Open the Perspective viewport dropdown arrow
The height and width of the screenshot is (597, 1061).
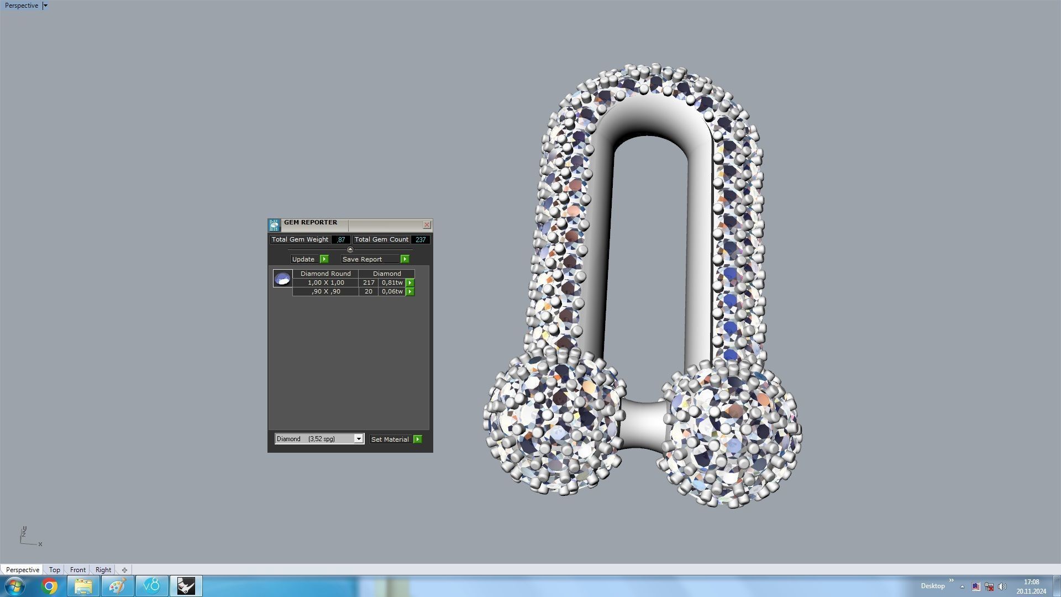(x=45, y=6)
